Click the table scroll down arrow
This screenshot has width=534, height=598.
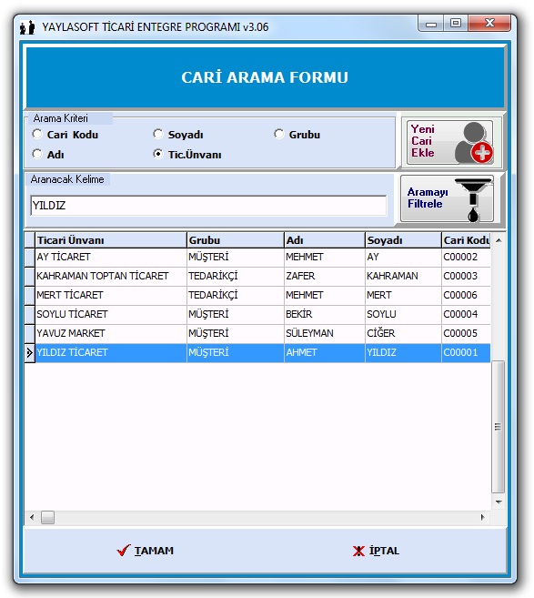[x=499, y=502]
